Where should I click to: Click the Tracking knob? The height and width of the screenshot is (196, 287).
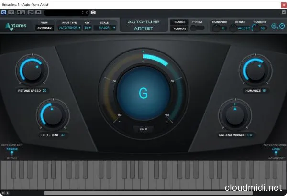point(256,28)
